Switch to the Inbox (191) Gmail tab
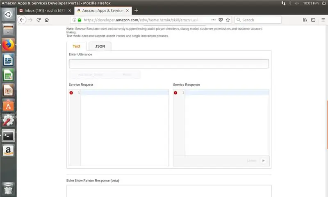 46,11
